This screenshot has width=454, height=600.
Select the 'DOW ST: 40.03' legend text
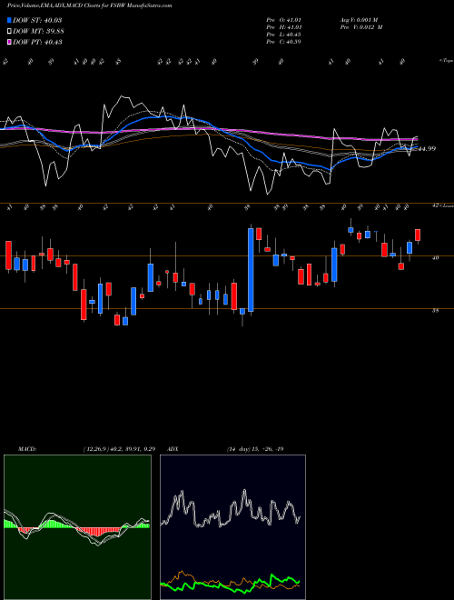coord(37,20)
